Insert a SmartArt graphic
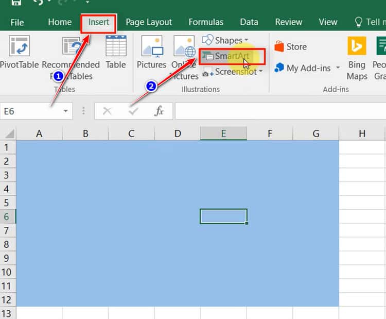The height and width of the screenshot is (319, 386). point(232,57)
